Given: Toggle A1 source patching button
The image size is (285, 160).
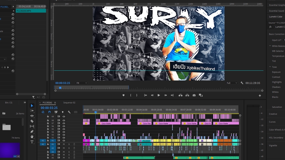Looking at the screenshot, I should tap(43, 144).
